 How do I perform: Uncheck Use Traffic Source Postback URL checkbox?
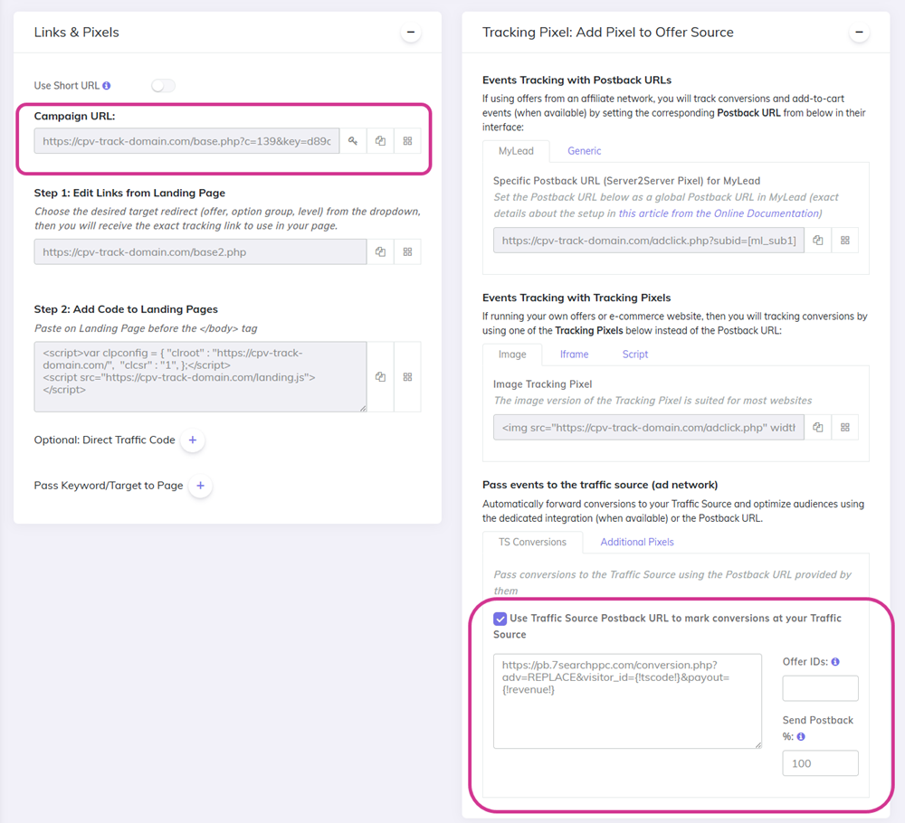point(500,619)
